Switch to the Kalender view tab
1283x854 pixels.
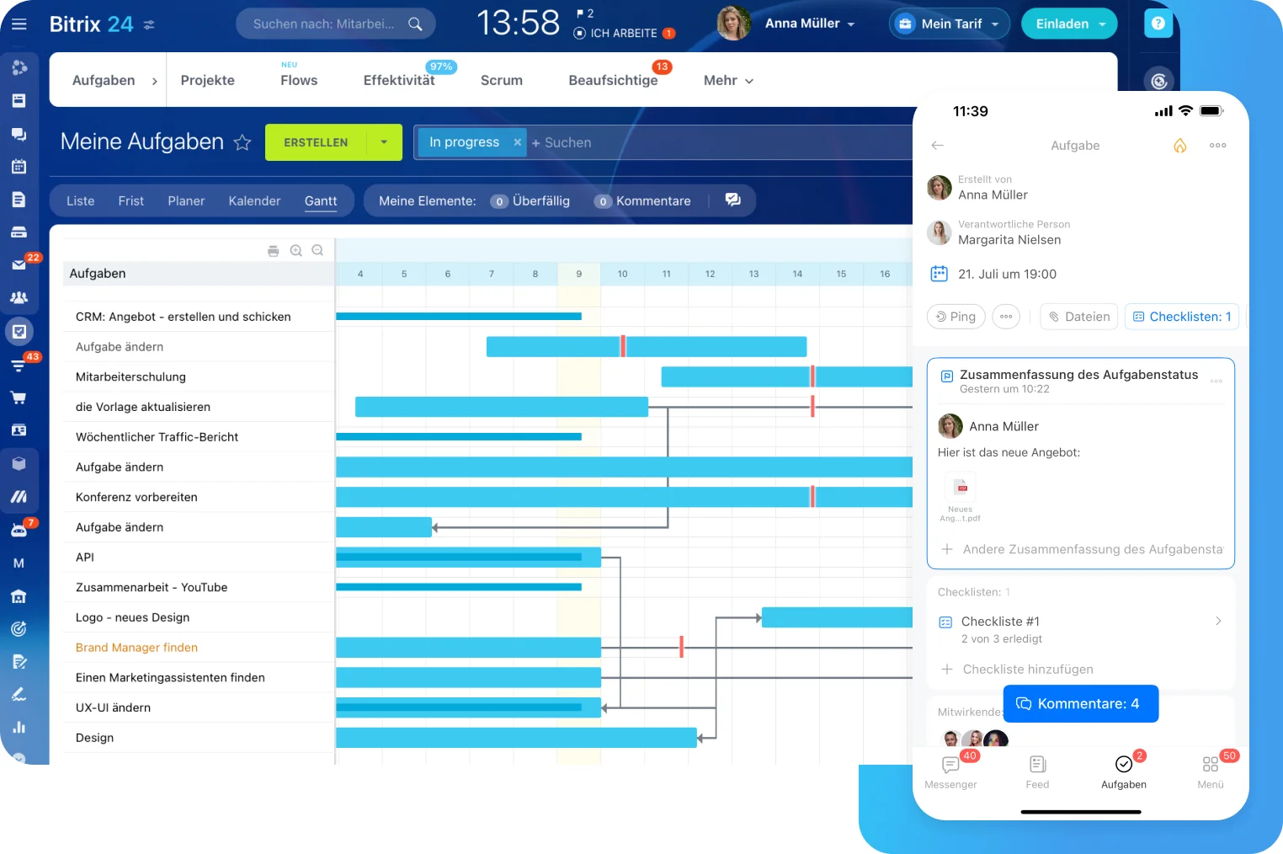tap(254, 200)
